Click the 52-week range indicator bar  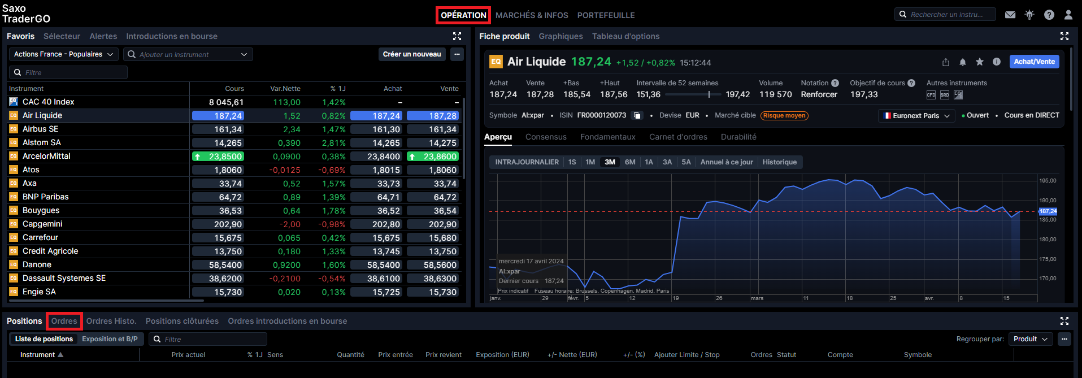click(x=693, y=94)
